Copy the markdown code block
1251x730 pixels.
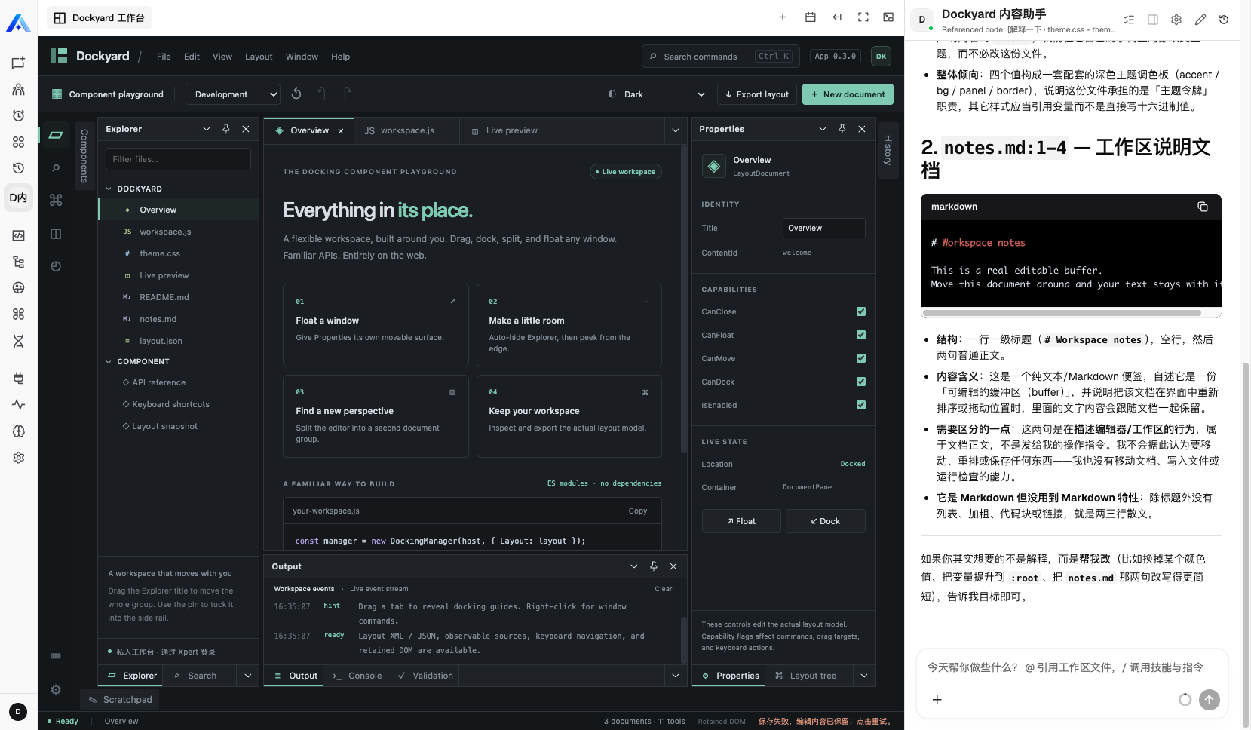click(1203, 207)
